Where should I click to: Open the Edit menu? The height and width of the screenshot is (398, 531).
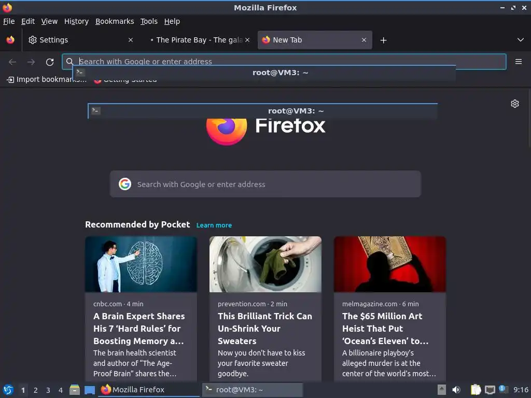28,21
